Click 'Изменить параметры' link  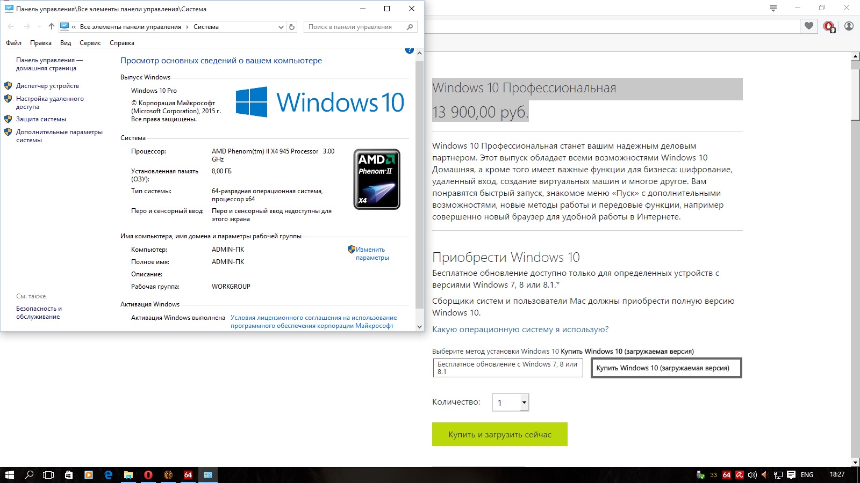(371, 253)
